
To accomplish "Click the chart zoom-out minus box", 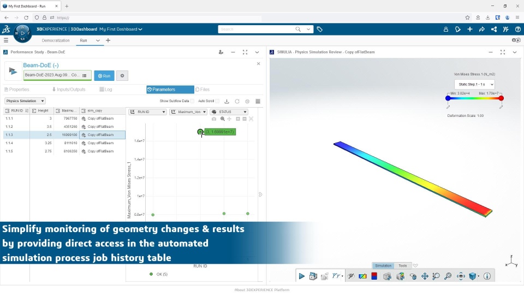I will 245,119.
